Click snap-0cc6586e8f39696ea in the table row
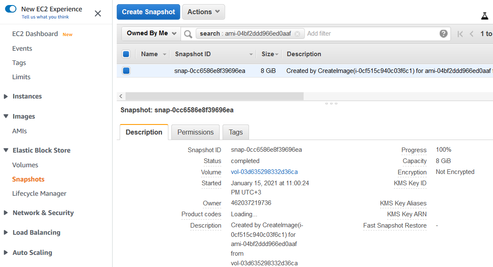Image resolution: width=493 pixels, height=267 pixels. (210, 71)
